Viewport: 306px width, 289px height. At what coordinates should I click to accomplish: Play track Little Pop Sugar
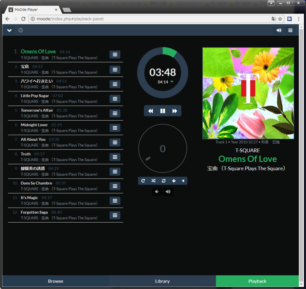point(35,96)
